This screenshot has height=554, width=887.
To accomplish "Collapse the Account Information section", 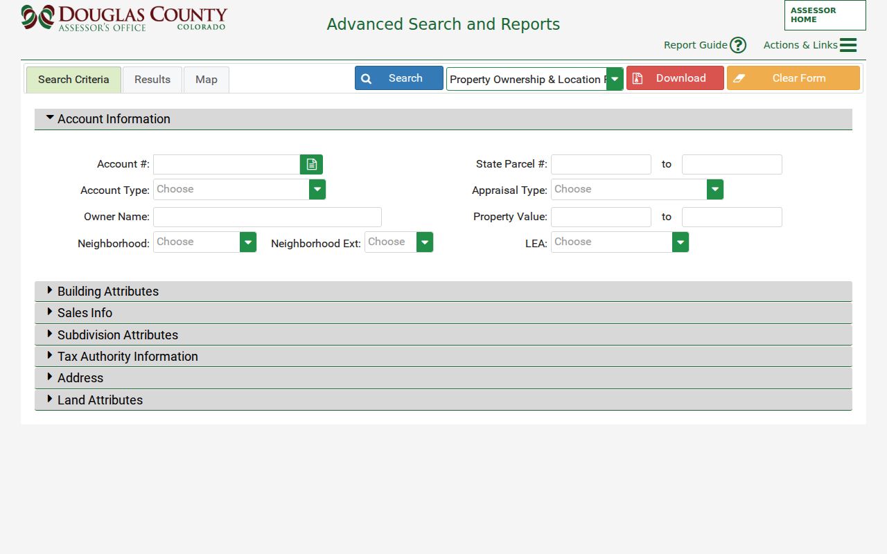I will click(x=443, y=119).
